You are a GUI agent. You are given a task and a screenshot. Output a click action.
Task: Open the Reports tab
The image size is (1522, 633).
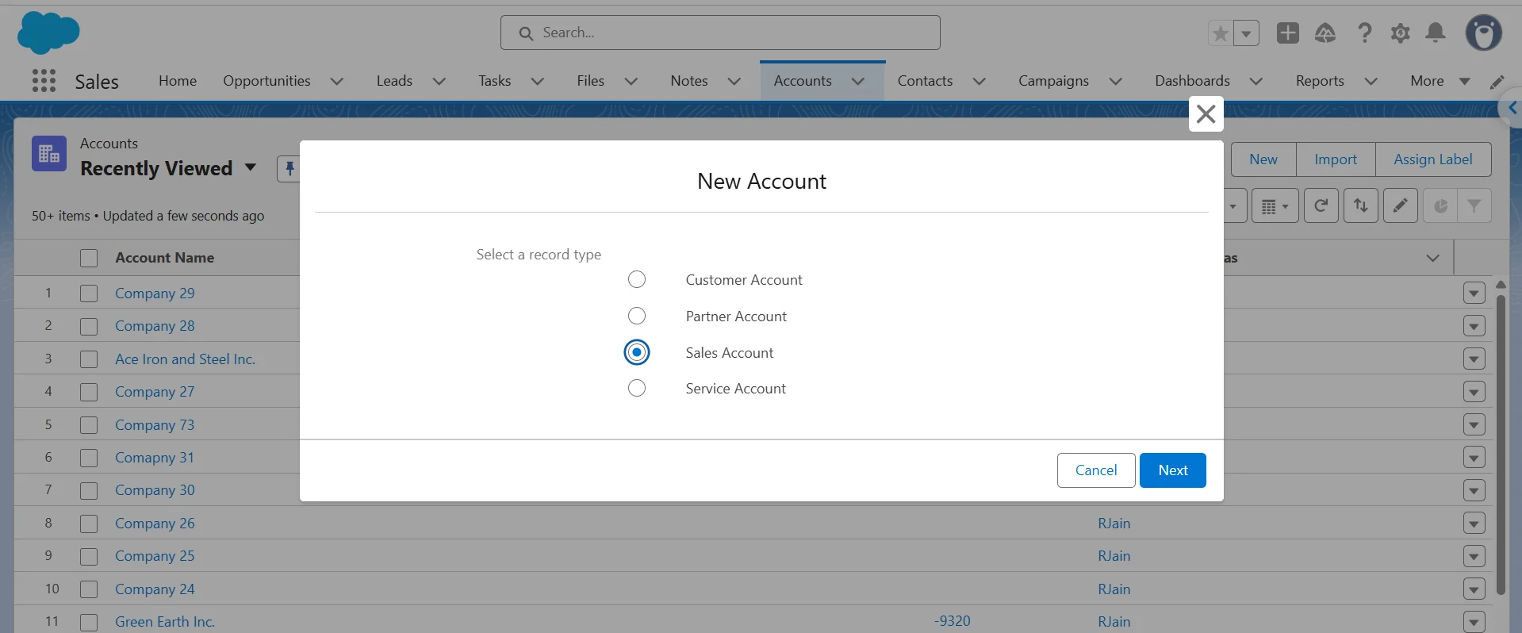point(1320,81)
